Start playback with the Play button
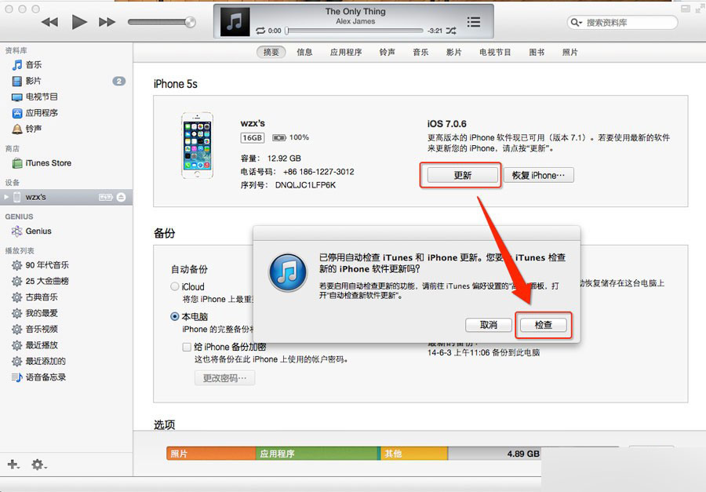This screenshot has height=492, width=706. coord(79,22)
